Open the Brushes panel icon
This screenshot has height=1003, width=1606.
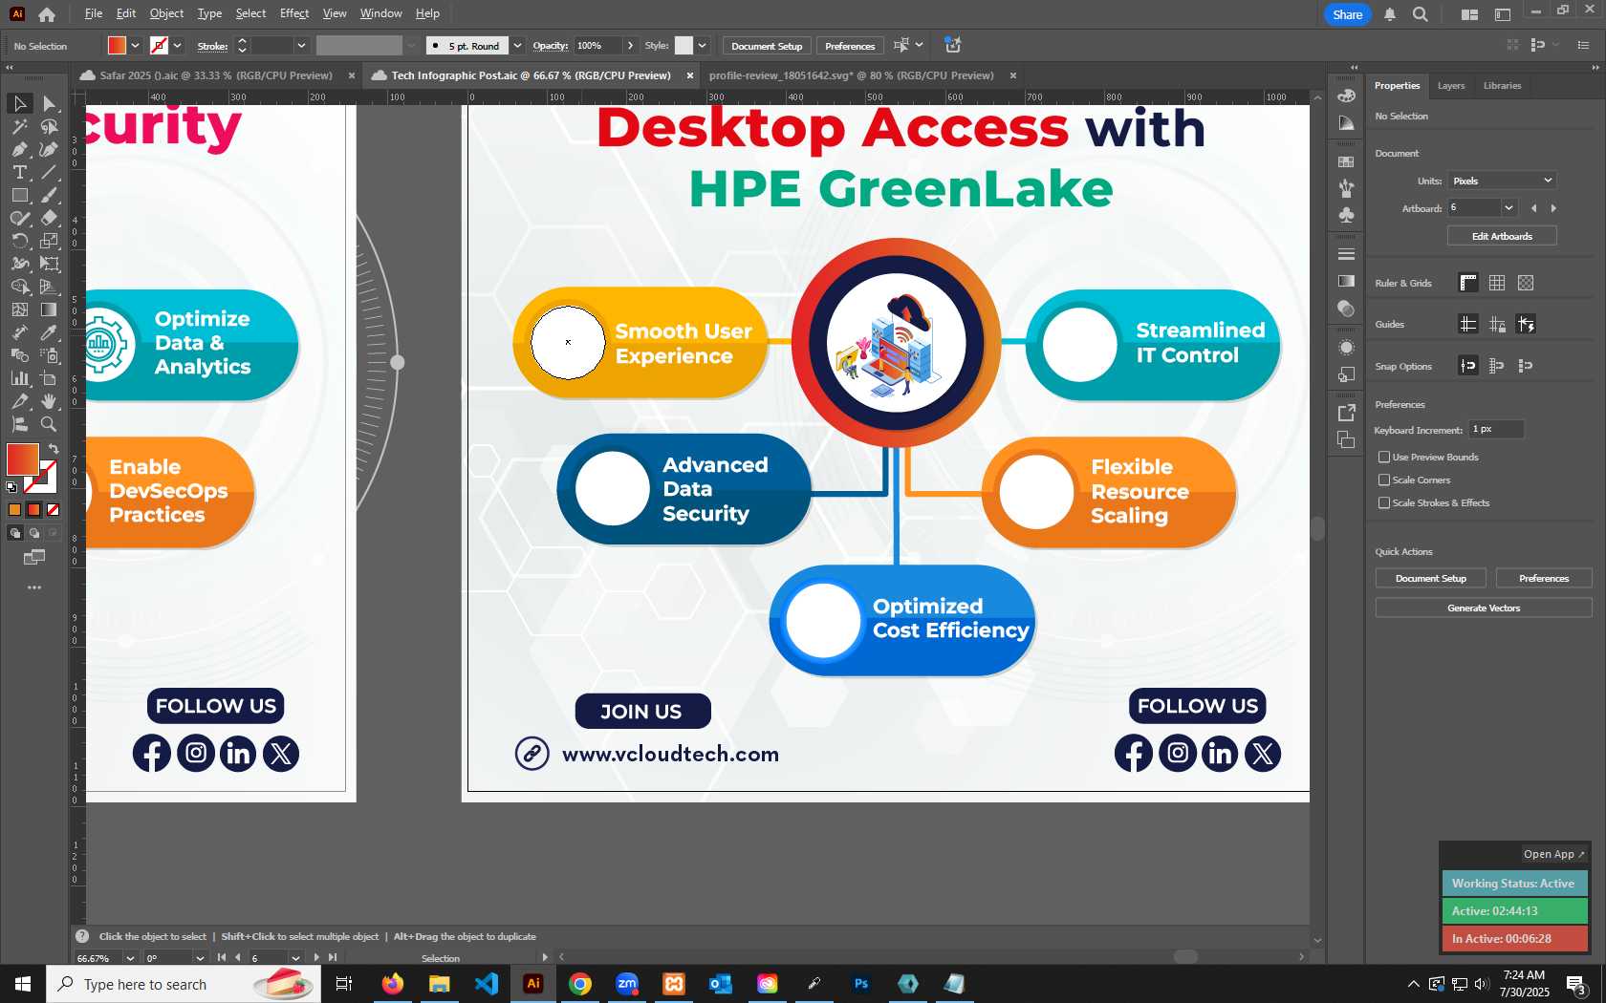[1346, 188]
